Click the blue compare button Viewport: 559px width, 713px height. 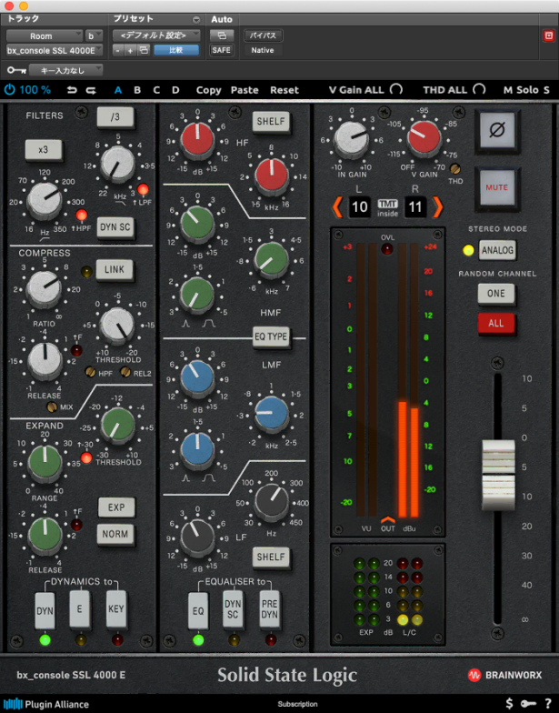point(176,50)
